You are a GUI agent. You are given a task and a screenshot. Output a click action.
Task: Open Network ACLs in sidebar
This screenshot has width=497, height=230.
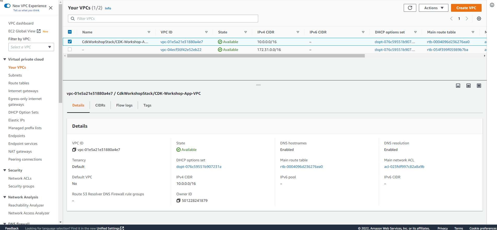[20, 178]
